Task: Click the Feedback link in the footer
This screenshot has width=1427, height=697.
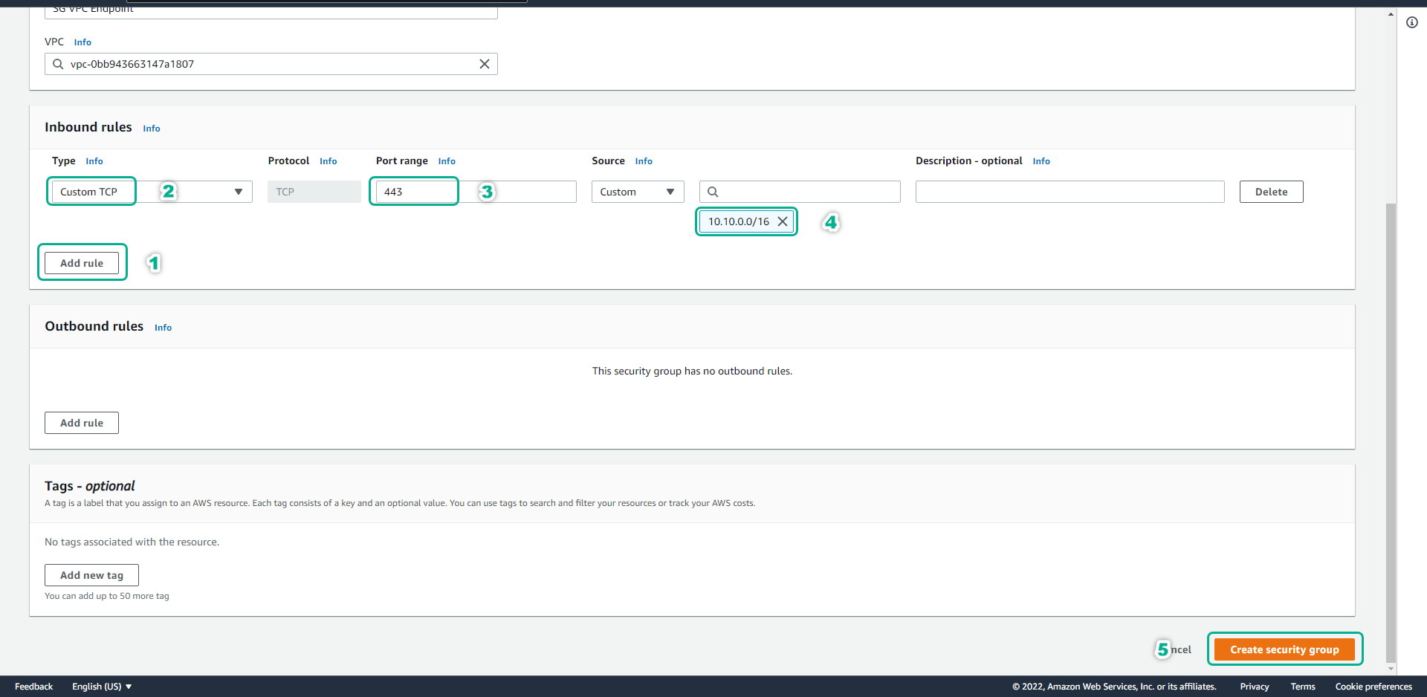Action: [x=33, y=687]
